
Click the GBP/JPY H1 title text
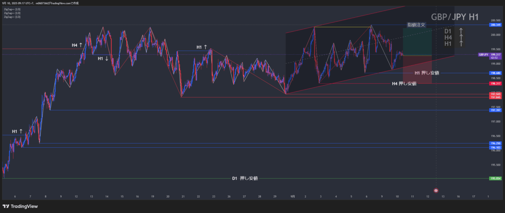(455, 17)
